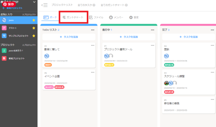Click the assignee avatar on 面談 card
The height and width of the screenshot is (127, 216).
point(166,56)
